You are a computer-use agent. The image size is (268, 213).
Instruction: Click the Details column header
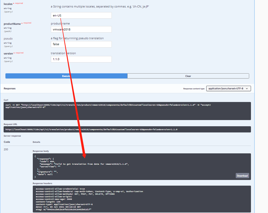36,142
